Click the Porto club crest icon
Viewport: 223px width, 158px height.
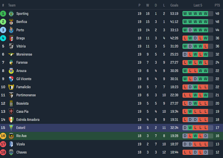pyautogui.click(x=11, y=30)
